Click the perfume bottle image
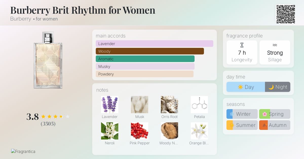 coord(48,60)
